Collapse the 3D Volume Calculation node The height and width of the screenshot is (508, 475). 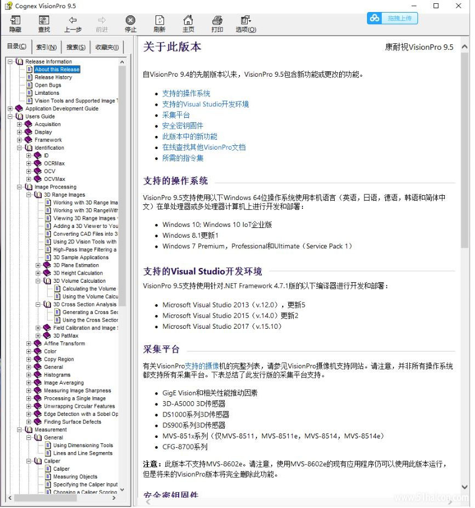tap(38, 281)
